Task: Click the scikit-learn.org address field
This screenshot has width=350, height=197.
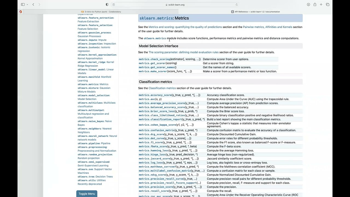Action: pos(175,5)
